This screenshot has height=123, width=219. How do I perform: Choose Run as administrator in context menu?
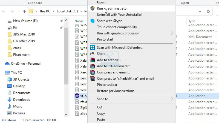pos(131,8)
